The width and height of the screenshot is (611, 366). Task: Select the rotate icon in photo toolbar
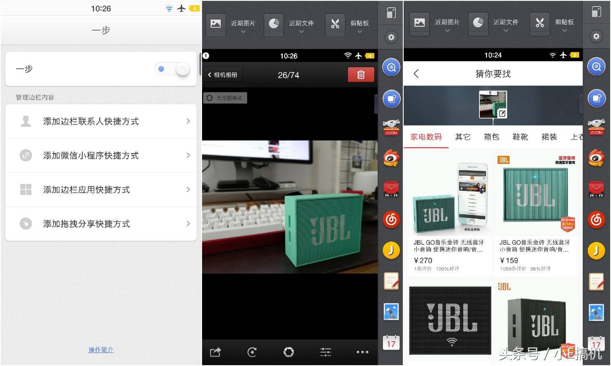pos(251,352)
